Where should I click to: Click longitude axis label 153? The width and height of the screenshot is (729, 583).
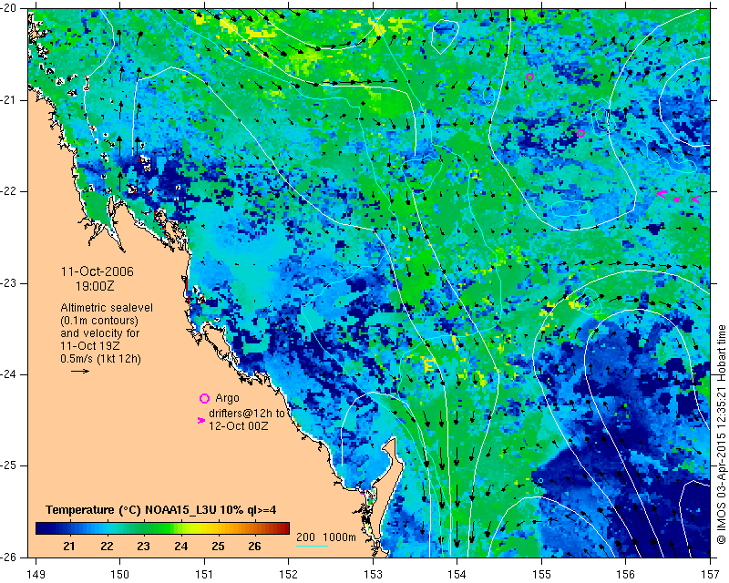tap(373, 575)
